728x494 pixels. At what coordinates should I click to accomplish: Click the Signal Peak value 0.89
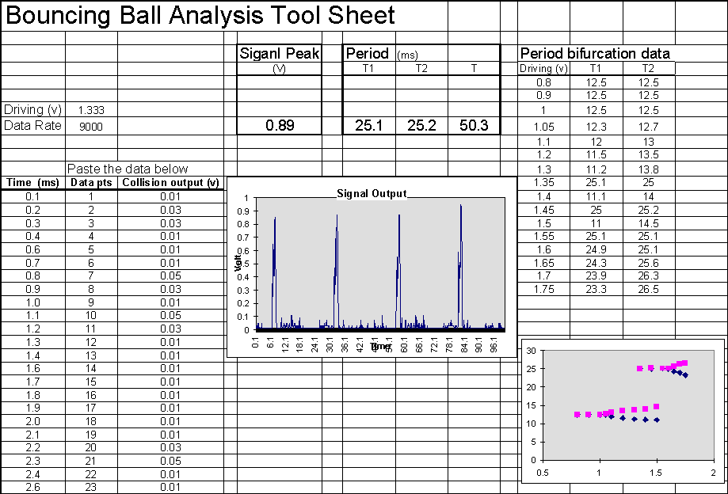pyautogui.click(x=280, y=125)
